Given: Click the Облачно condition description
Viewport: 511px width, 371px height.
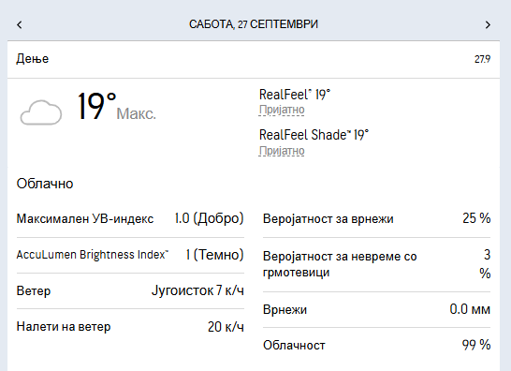Looking at the screenshot, I should click(x=45, y=184).
